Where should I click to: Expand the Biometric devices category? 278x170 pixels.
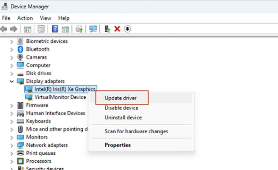pyautogui.click(x=12, y=41)
